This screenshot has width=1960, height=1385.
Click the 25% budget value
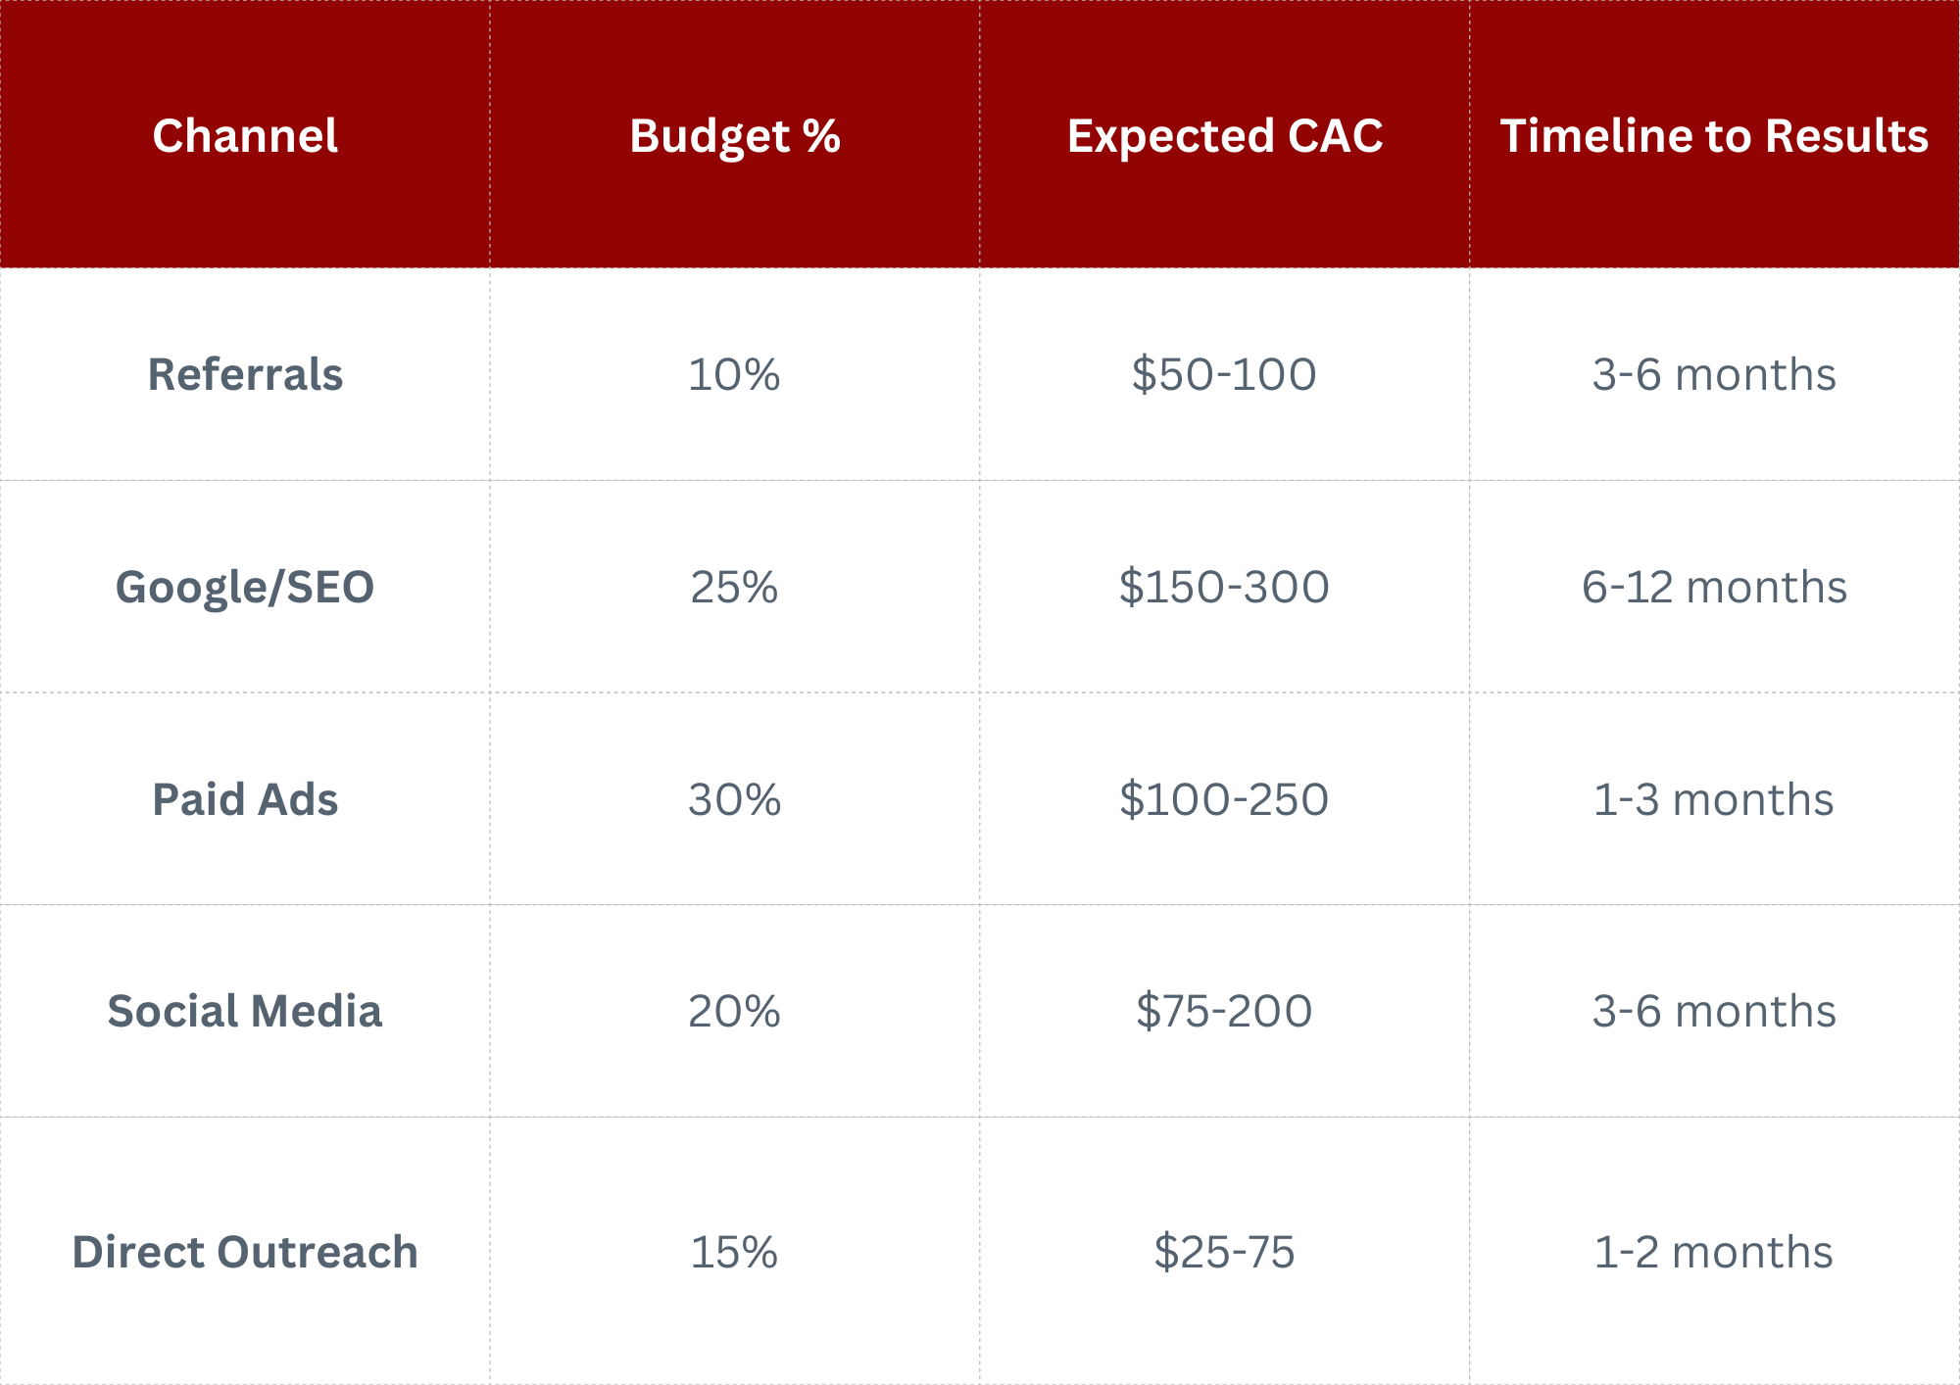coord(734,587)
